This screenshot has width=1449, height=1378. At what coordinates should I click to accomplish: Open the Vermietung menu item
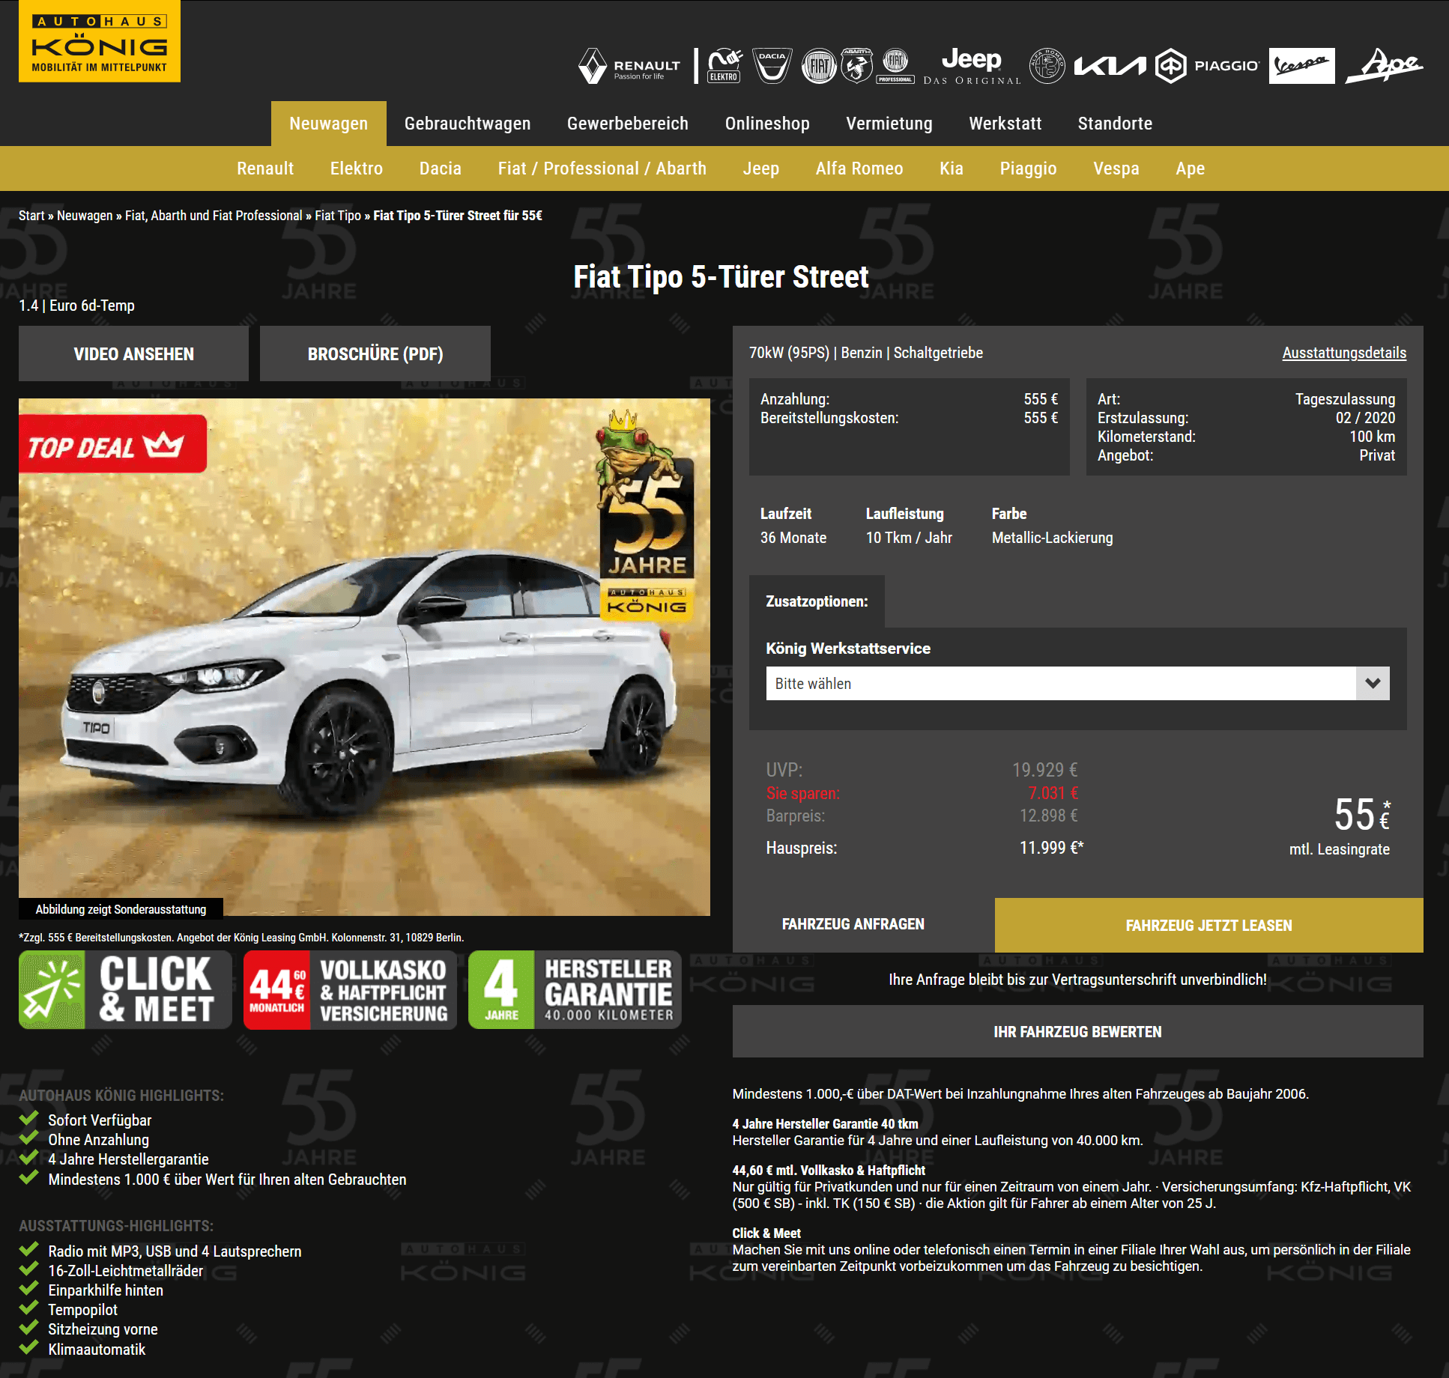tap(889, 124)
